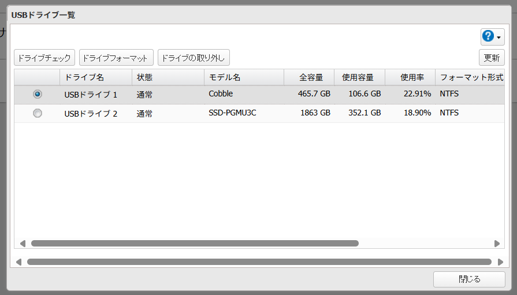This screenshot has height=295, width=517.
Task: Sort by the 状態 column header
Action: (168, 77)
